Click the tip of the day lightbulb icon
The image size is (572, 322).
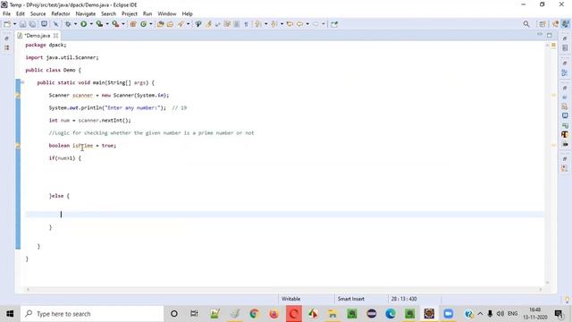(x=568, y=299)
